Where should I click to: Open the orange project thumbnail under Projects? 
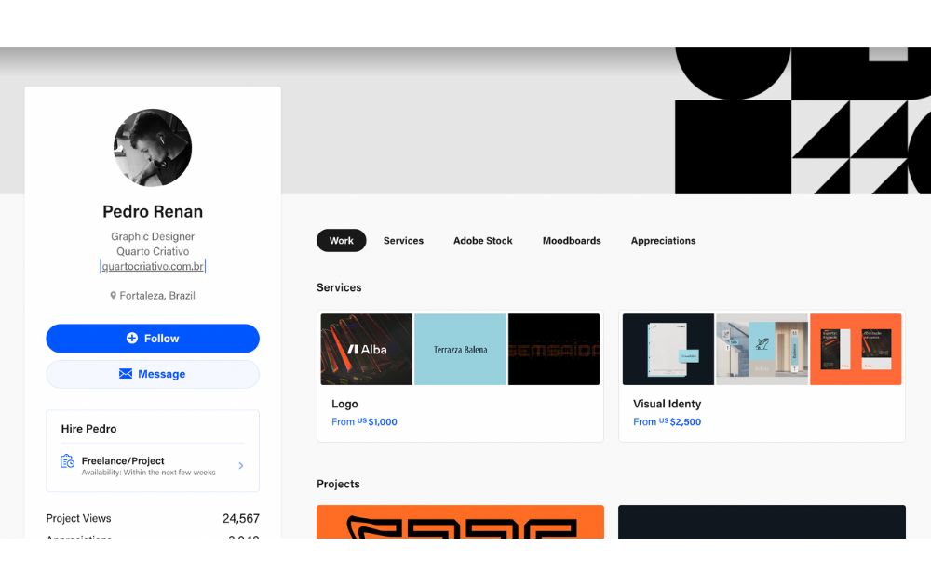pos(460,522)
